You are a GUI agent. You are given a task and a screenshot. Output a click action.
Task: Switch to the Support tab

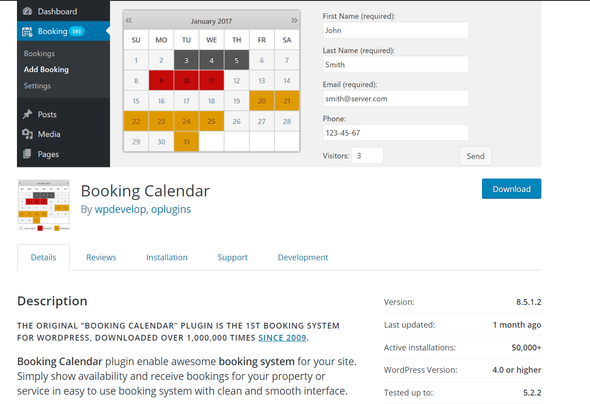click(233, 257)
